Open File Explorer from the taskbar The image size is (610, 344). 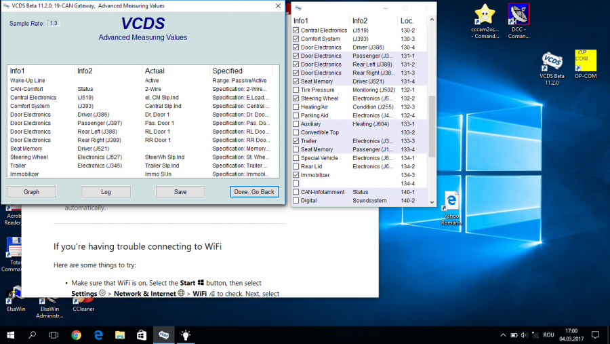(120, 335)
